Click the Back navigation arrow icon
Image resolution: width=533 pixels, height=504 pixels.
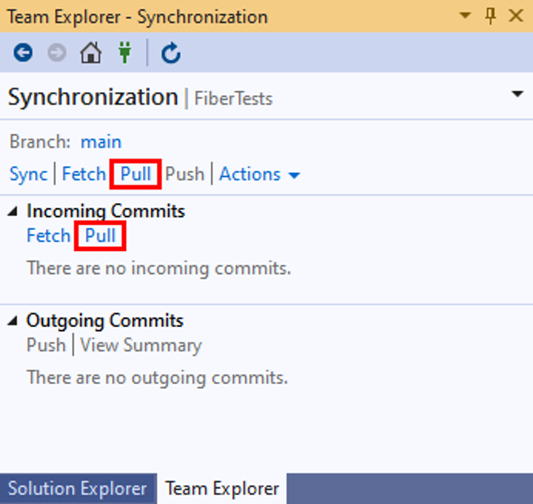(x=23, y=53)
